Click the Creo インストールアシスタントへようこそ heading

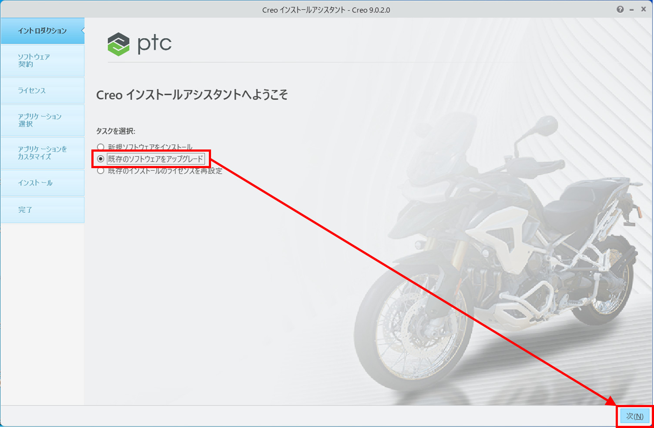[192, 95]
